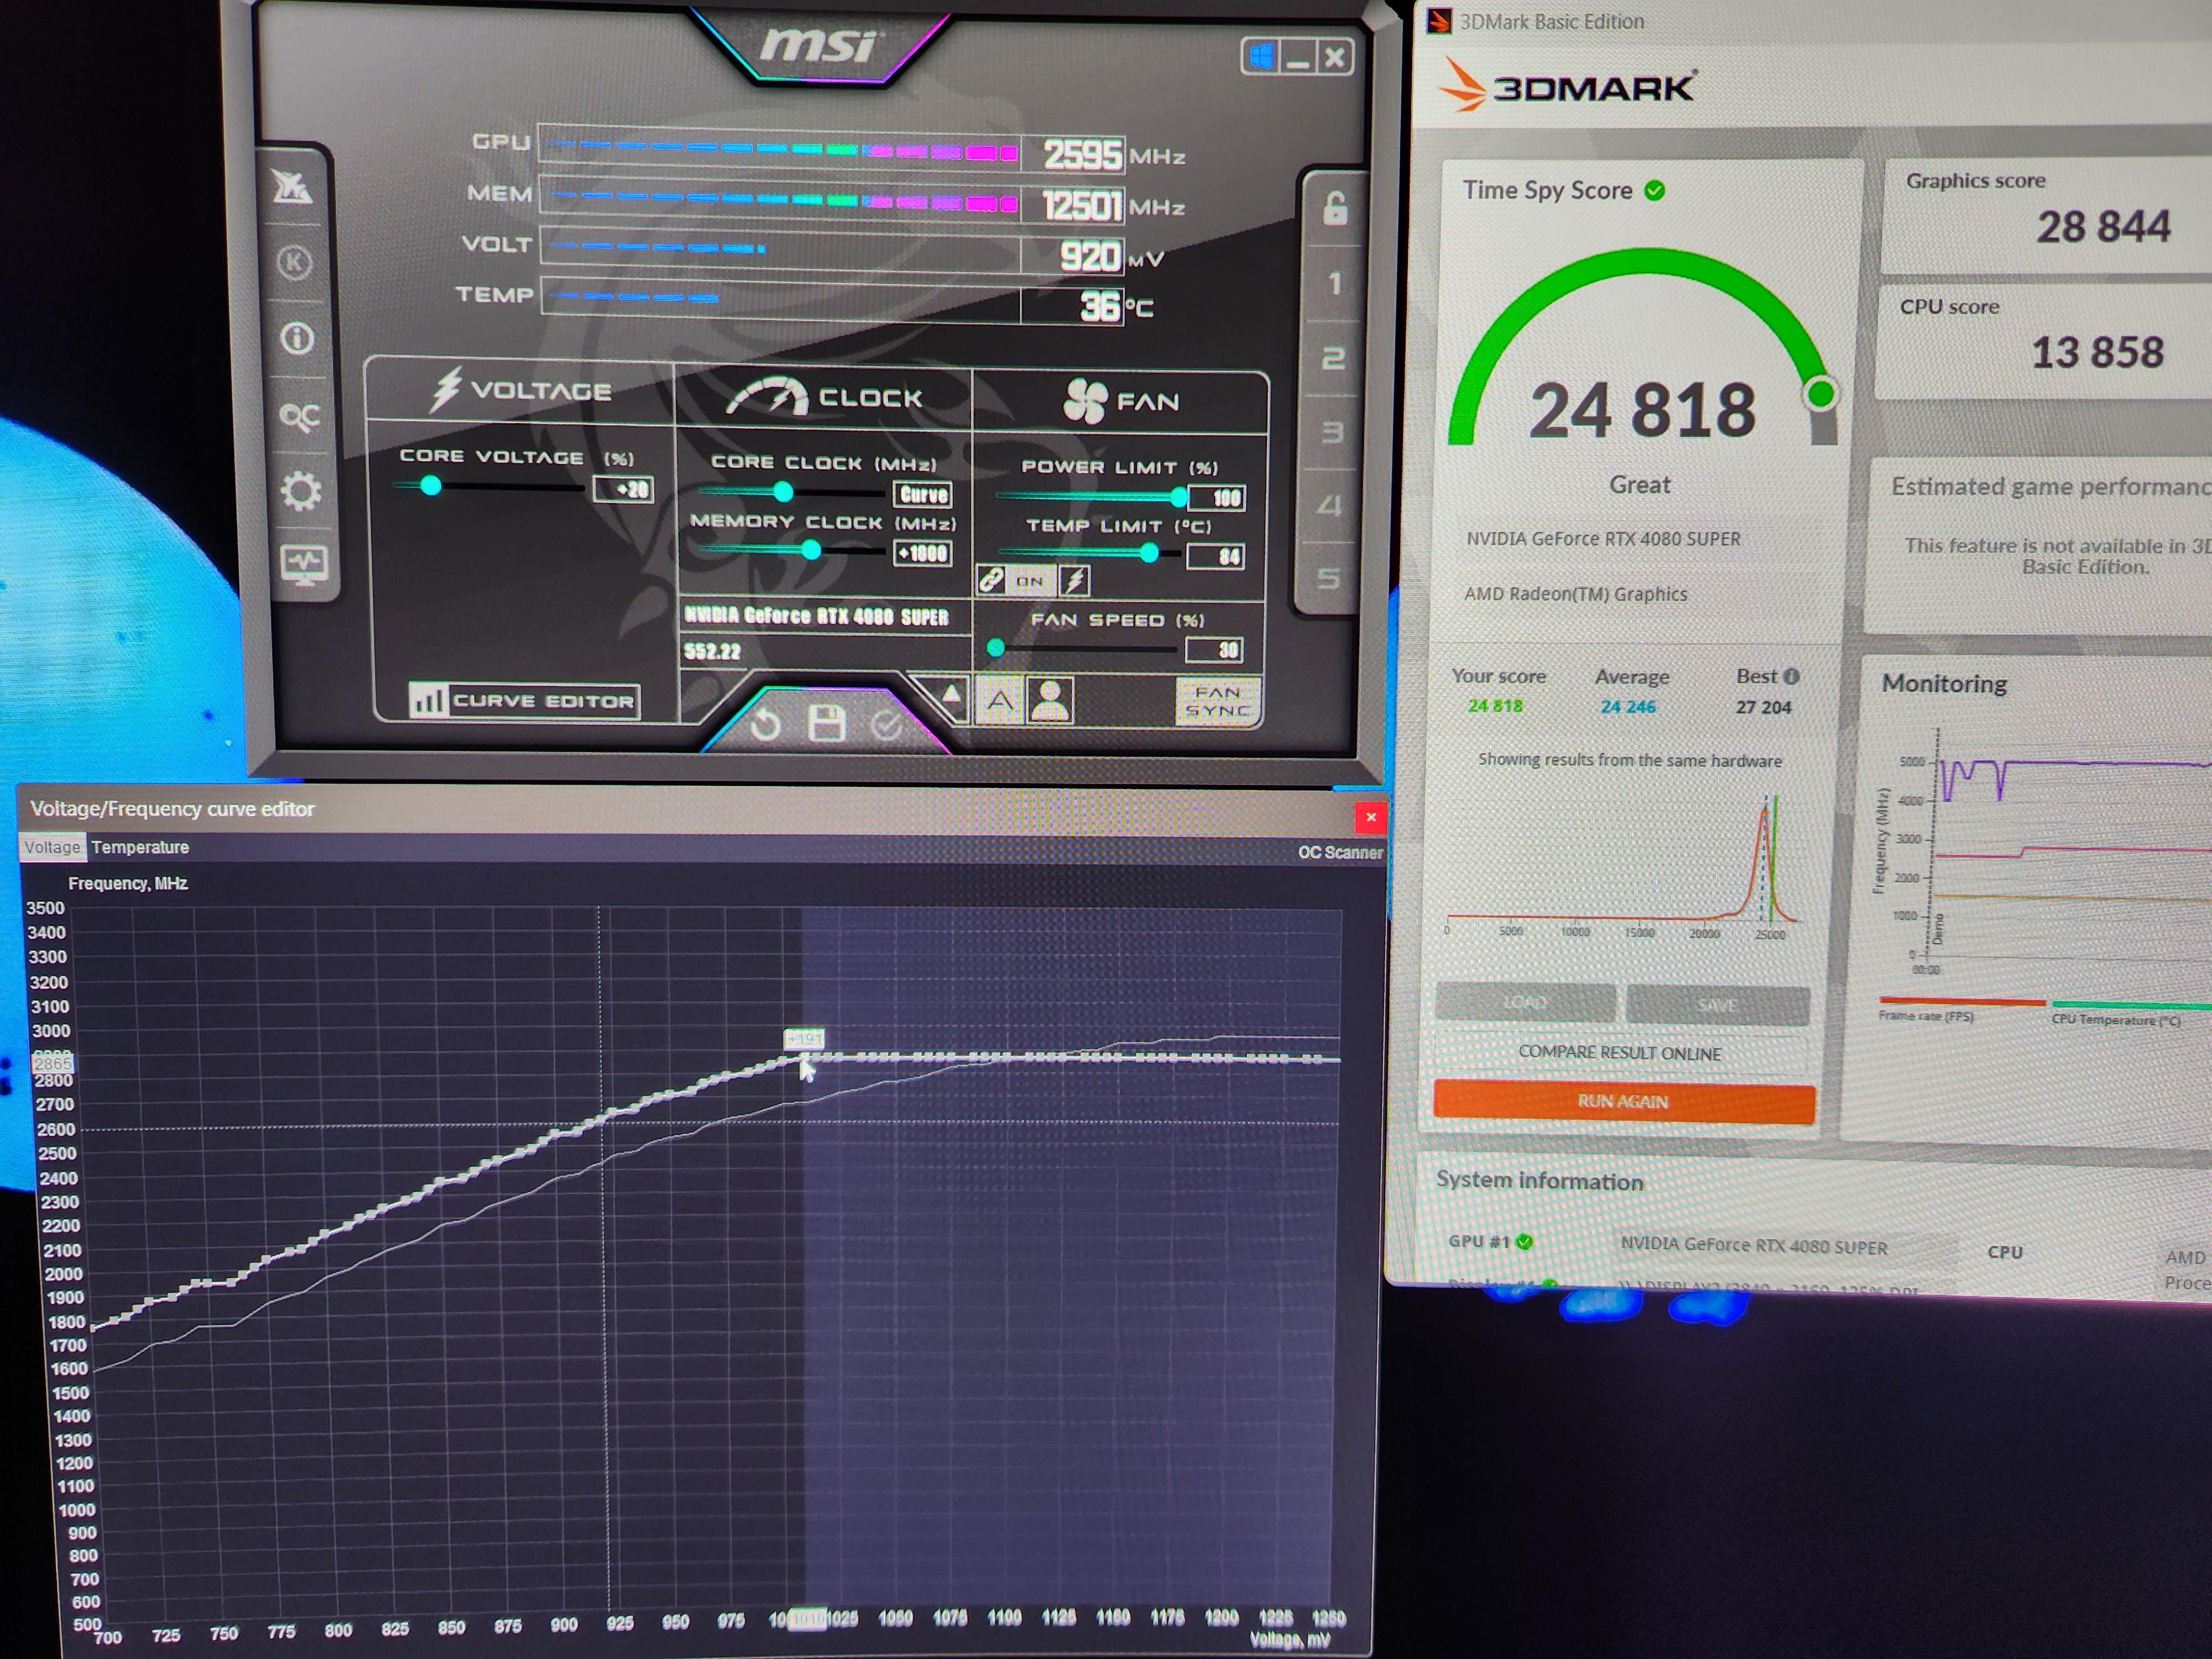The width and height of the screenshot is (2212, 1659).
Task: Open the information icon in sidebar
Action: click(x=297, y=338)
